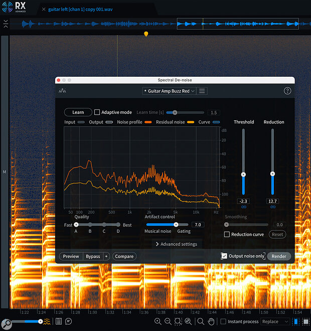
Task: Select Quality option A
Action: click(x=76, y=224)
